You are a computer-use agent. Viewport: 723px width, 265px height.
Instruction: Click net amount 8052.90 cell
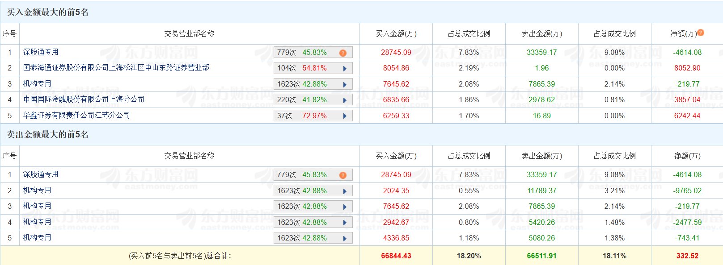687,68
